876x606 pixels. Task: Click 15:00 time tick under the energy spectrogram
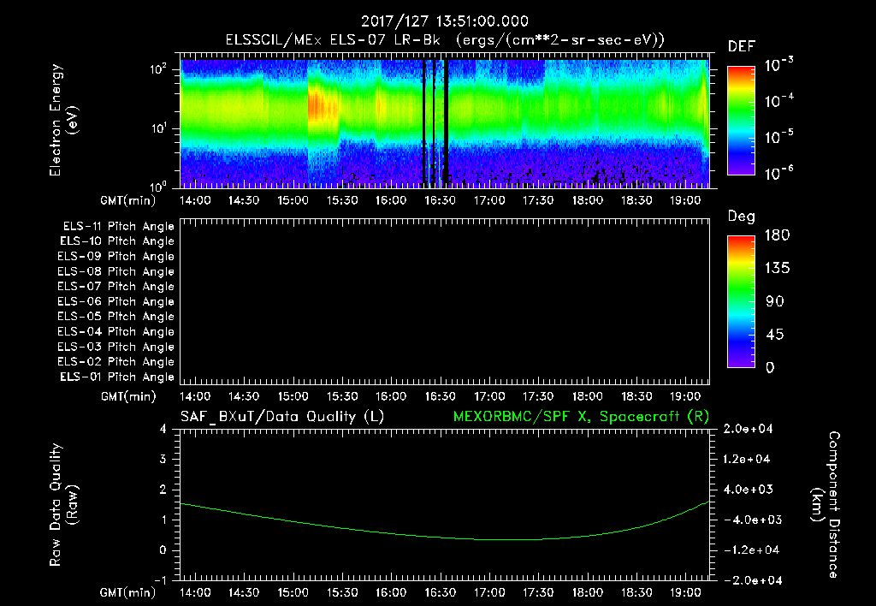[x=293, y=200]
